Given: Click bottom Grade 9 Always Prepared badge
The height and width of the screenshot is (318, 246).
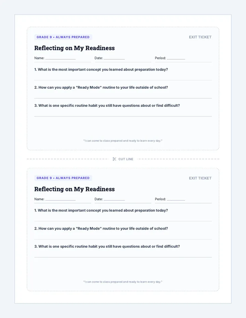Looking at the screenshot, I should [63, 178].
